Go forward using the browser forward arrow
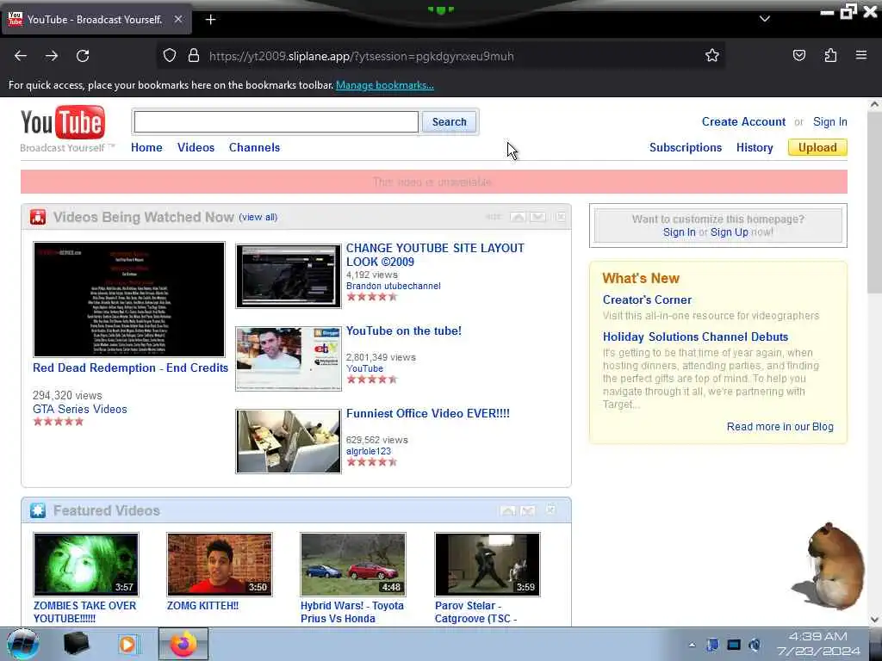 pyautogui.click(x=52, y=56)
